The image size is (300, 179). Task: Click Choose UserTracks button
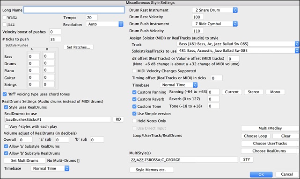coord(270,144)
